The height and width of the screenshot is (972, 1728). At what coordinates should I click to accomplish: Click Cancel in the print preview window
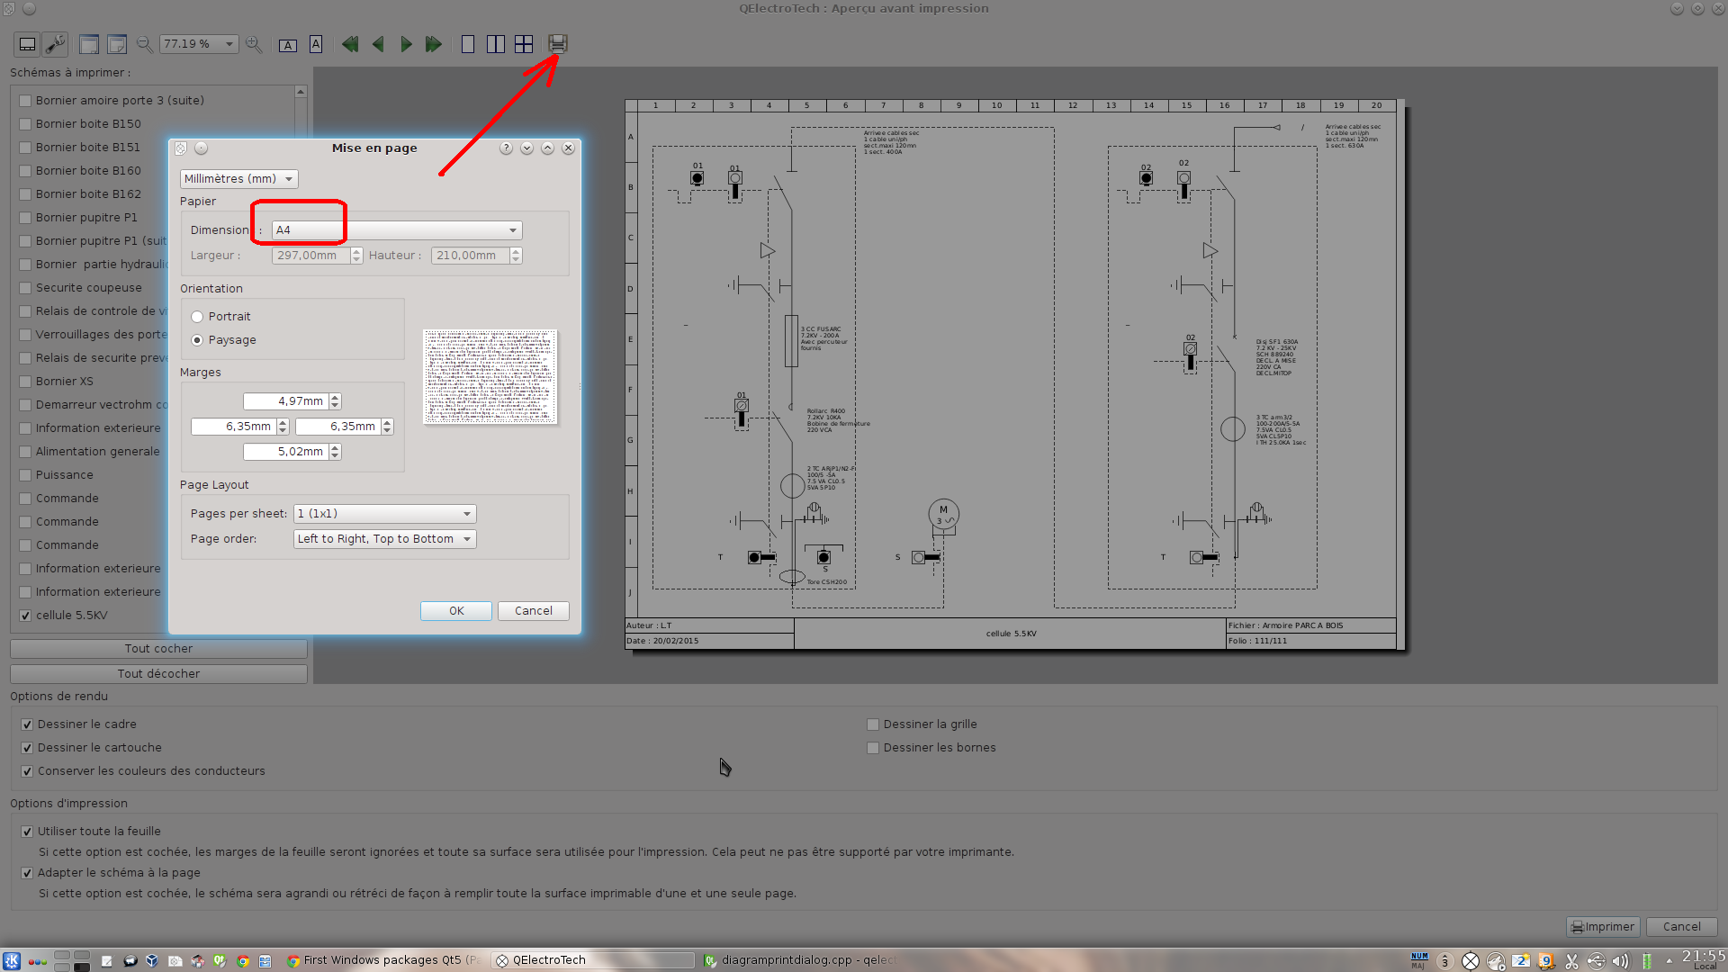(x=1682, y=927)
